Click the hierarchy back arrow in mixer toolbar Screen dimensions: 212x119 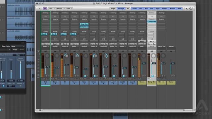[x=40, y=9]
